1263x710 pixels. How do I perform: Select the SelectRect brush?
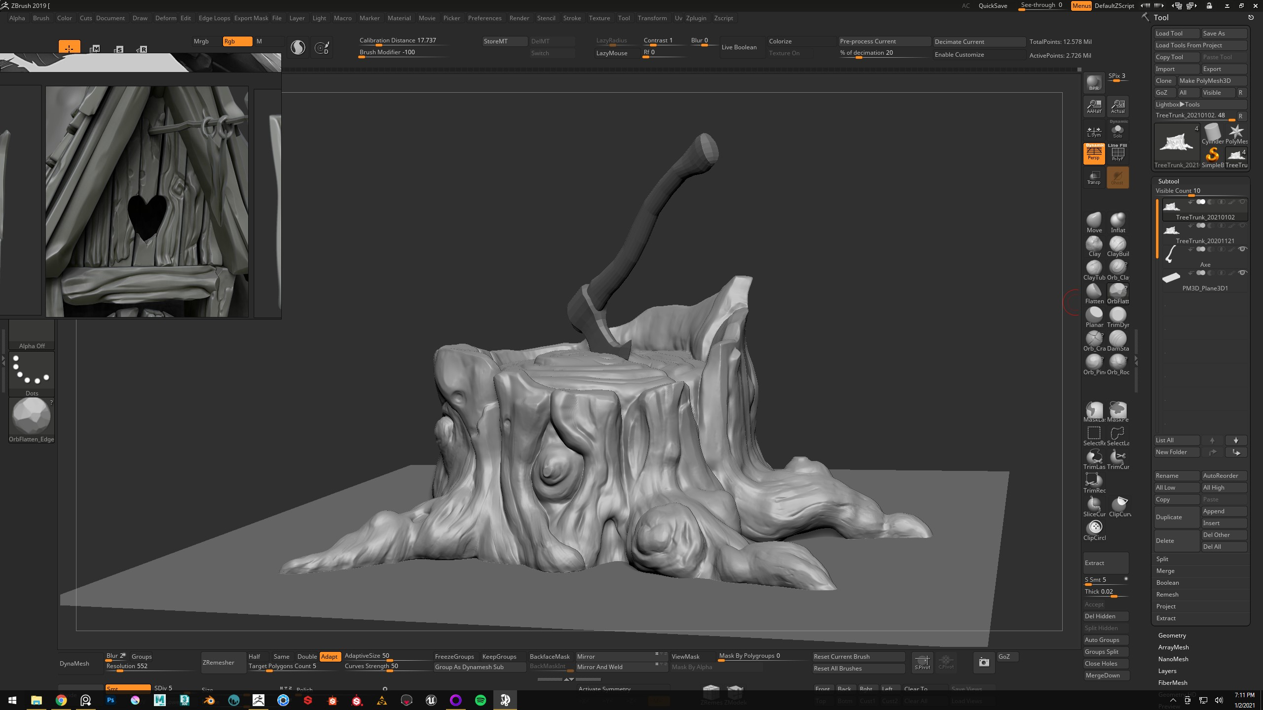1094,436
